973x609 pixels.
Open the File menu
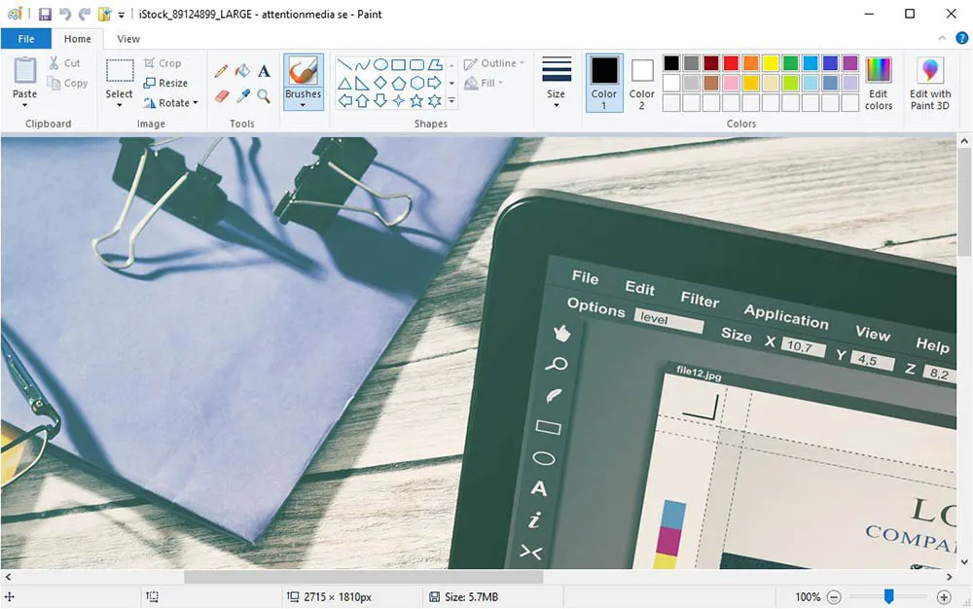coord(25,38)
